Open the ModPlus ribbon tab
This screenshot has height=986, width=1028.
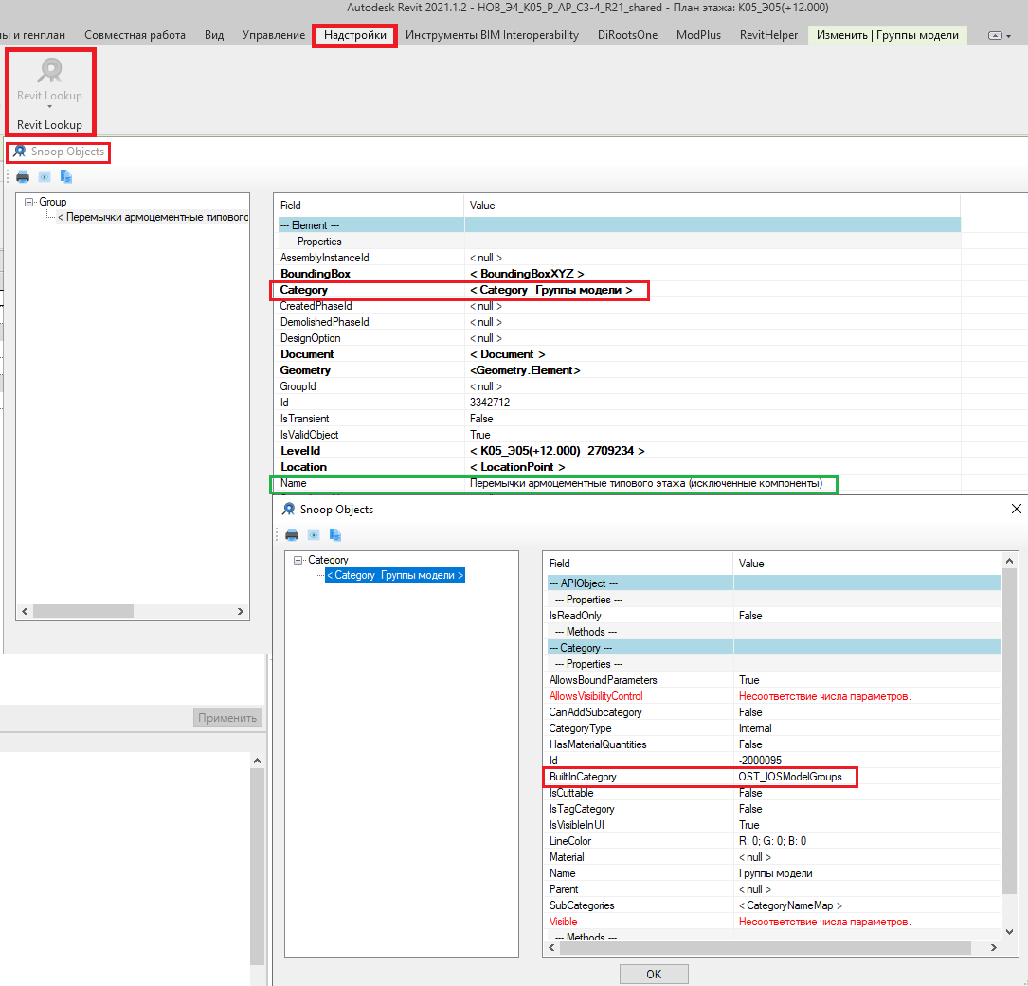click(x=698, y=35)
